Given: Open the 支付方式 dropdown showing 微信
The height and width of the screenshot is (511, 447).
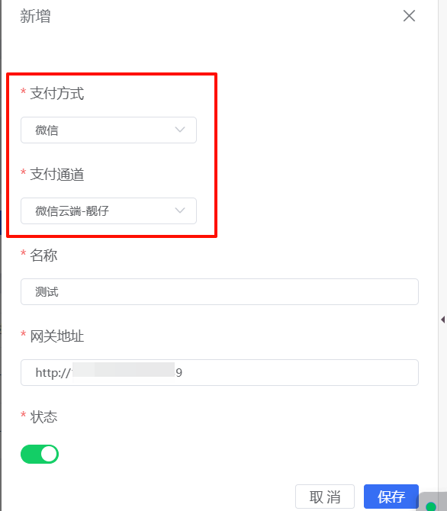Looking at the screenshot, I should click(x=108, y=130).
